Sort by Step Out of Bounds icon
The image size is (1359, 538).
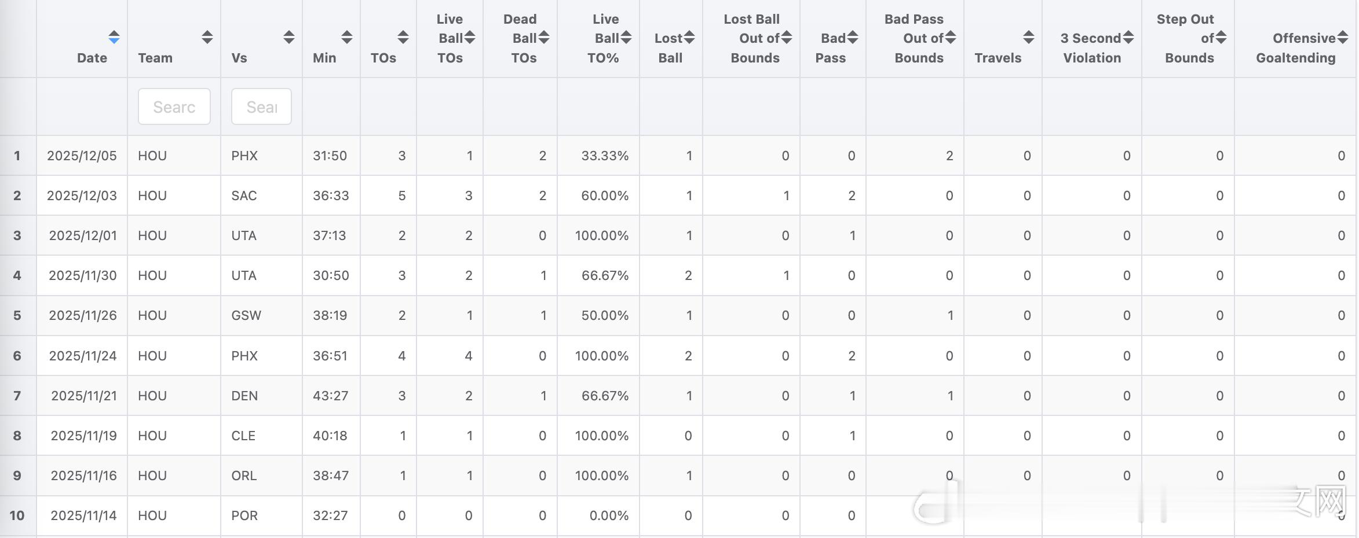coord(1221,38)
